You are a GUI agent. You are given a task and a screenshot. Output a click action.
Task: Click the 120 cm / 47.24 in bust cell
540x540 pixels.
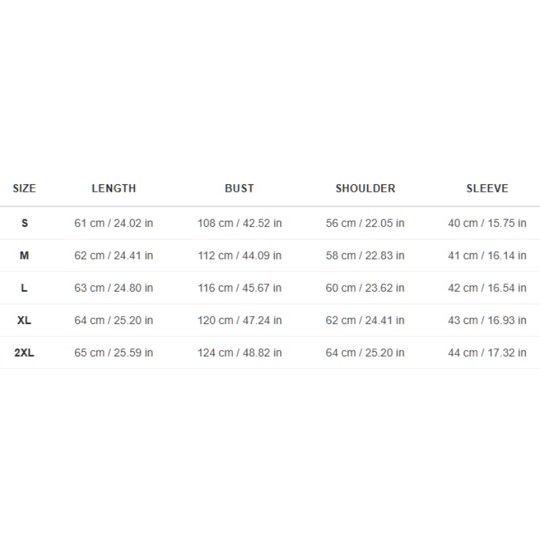point(240,320)
